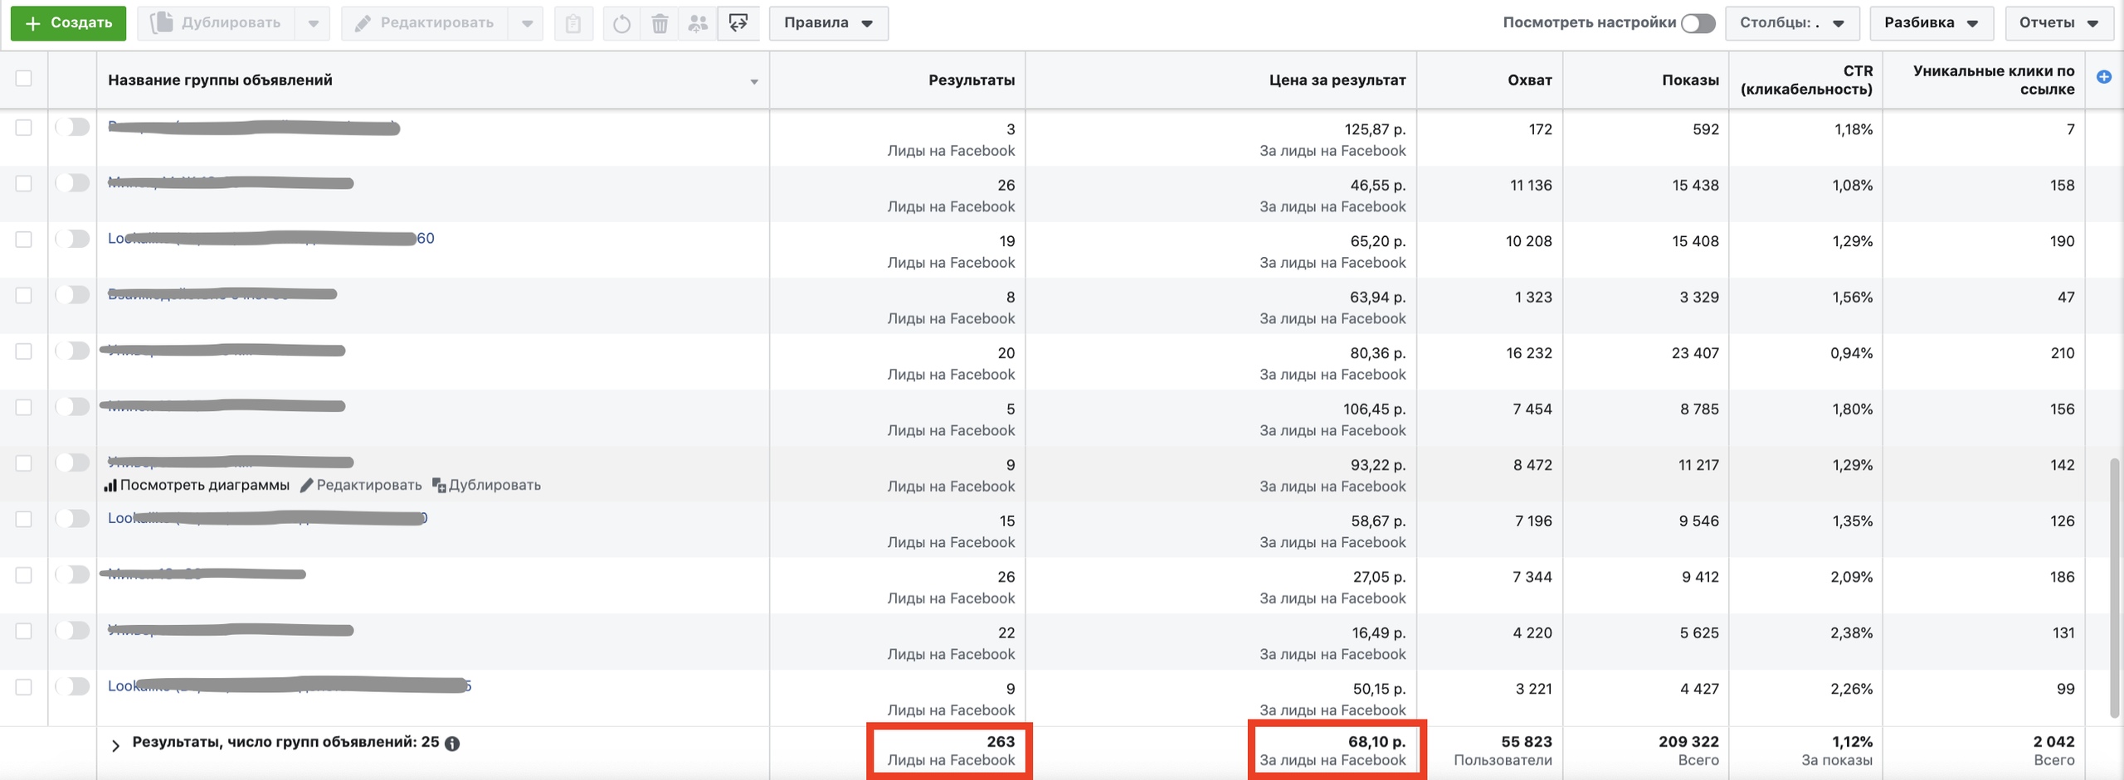Click the trash delete icon in toolbar
Image resolution: width=2124 pixels, height=780 pixels.
(x=660, y=23)
